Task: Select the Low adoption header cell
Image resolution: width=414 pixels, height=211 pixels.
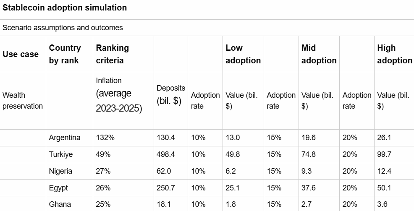Action: [x=243, y=54]
